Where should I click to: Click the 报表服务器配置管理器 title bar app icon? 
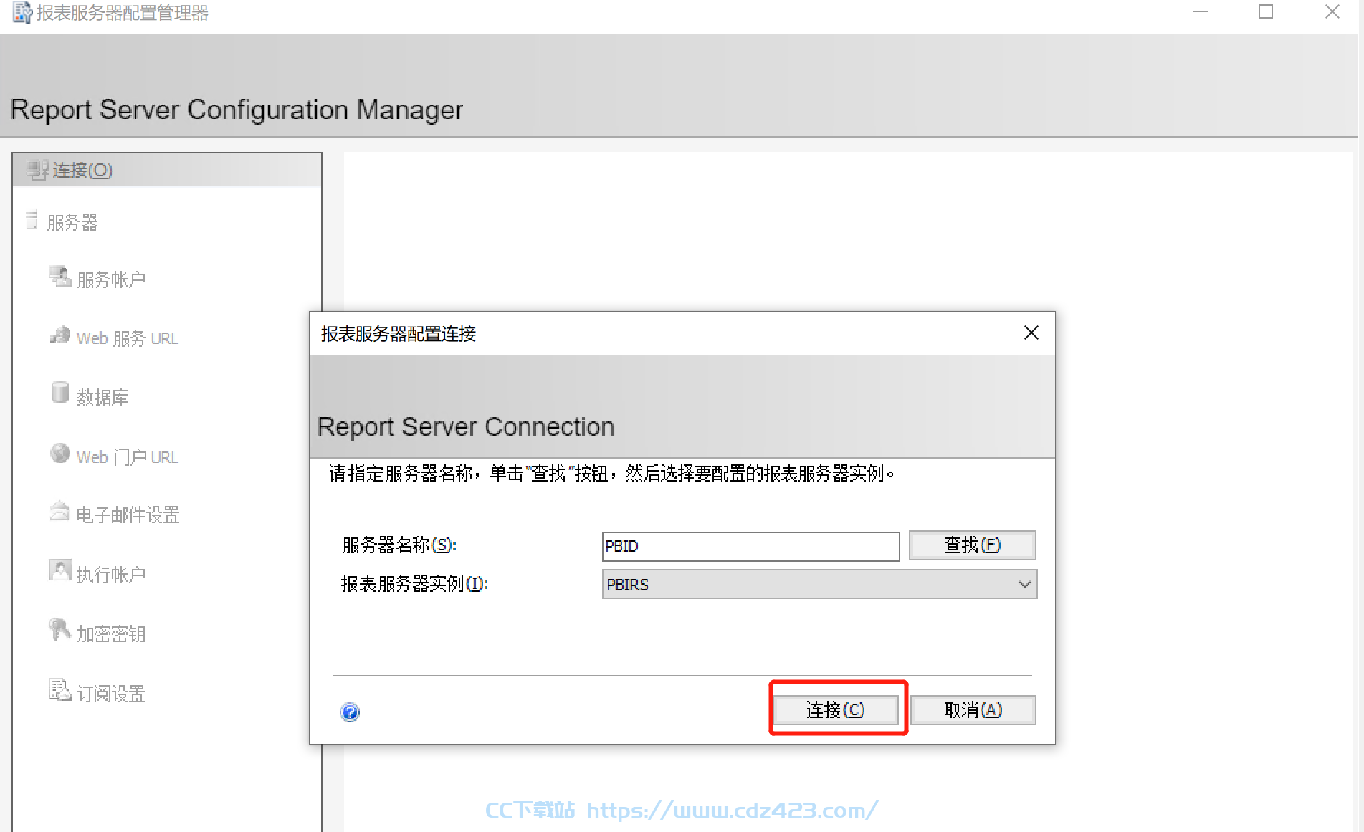[22, 12]
